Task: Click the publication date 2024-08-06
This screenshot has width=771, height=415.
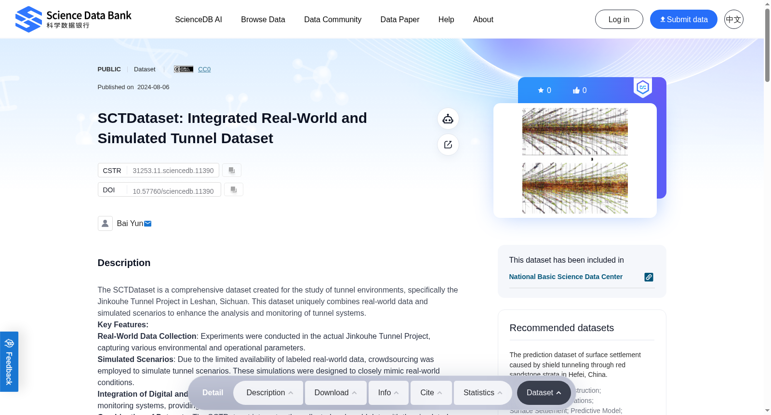Action: click(153, 87)
